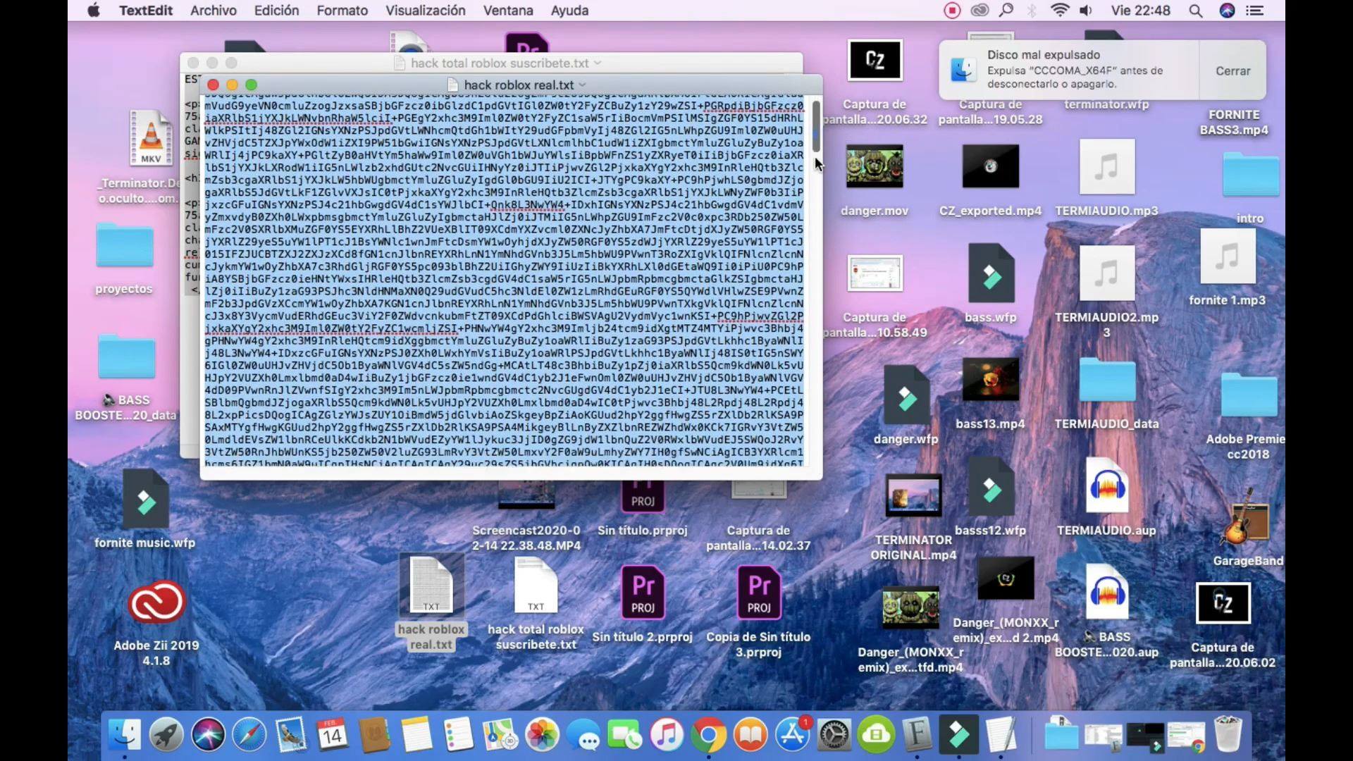This screenshot has height=761, width=1353.
Task: Click the Bluetooth status icon
Action: (x=1032, y=11)
